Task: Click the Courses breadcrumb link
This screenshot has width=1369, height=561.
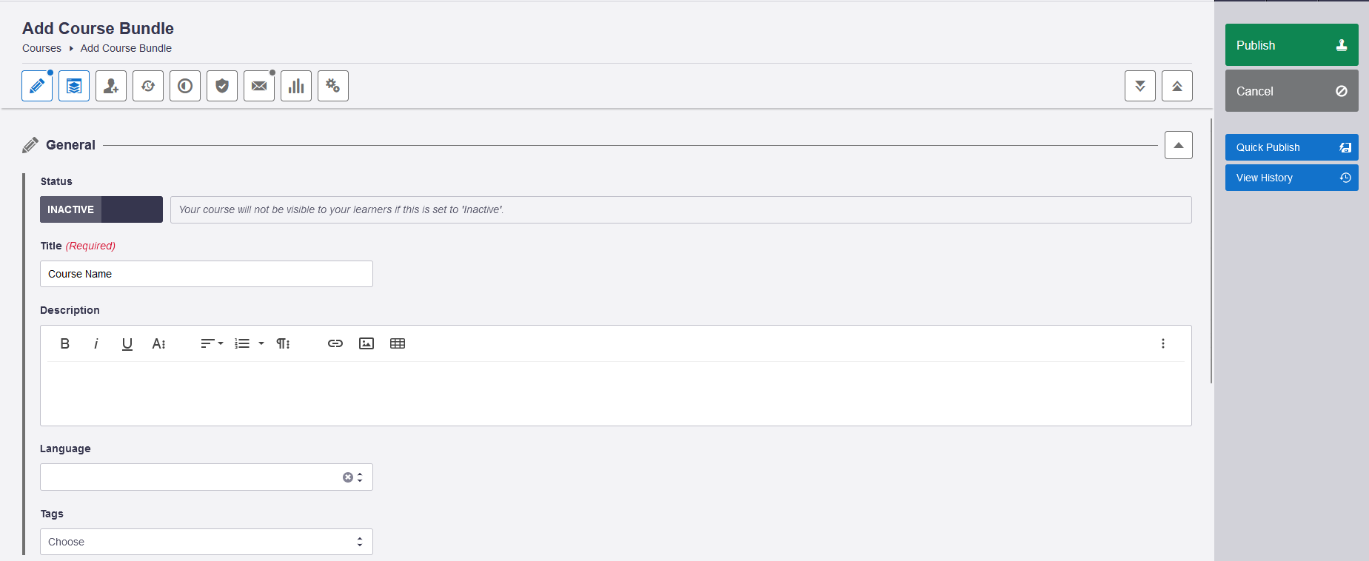Action: click(x=41, y=48)
